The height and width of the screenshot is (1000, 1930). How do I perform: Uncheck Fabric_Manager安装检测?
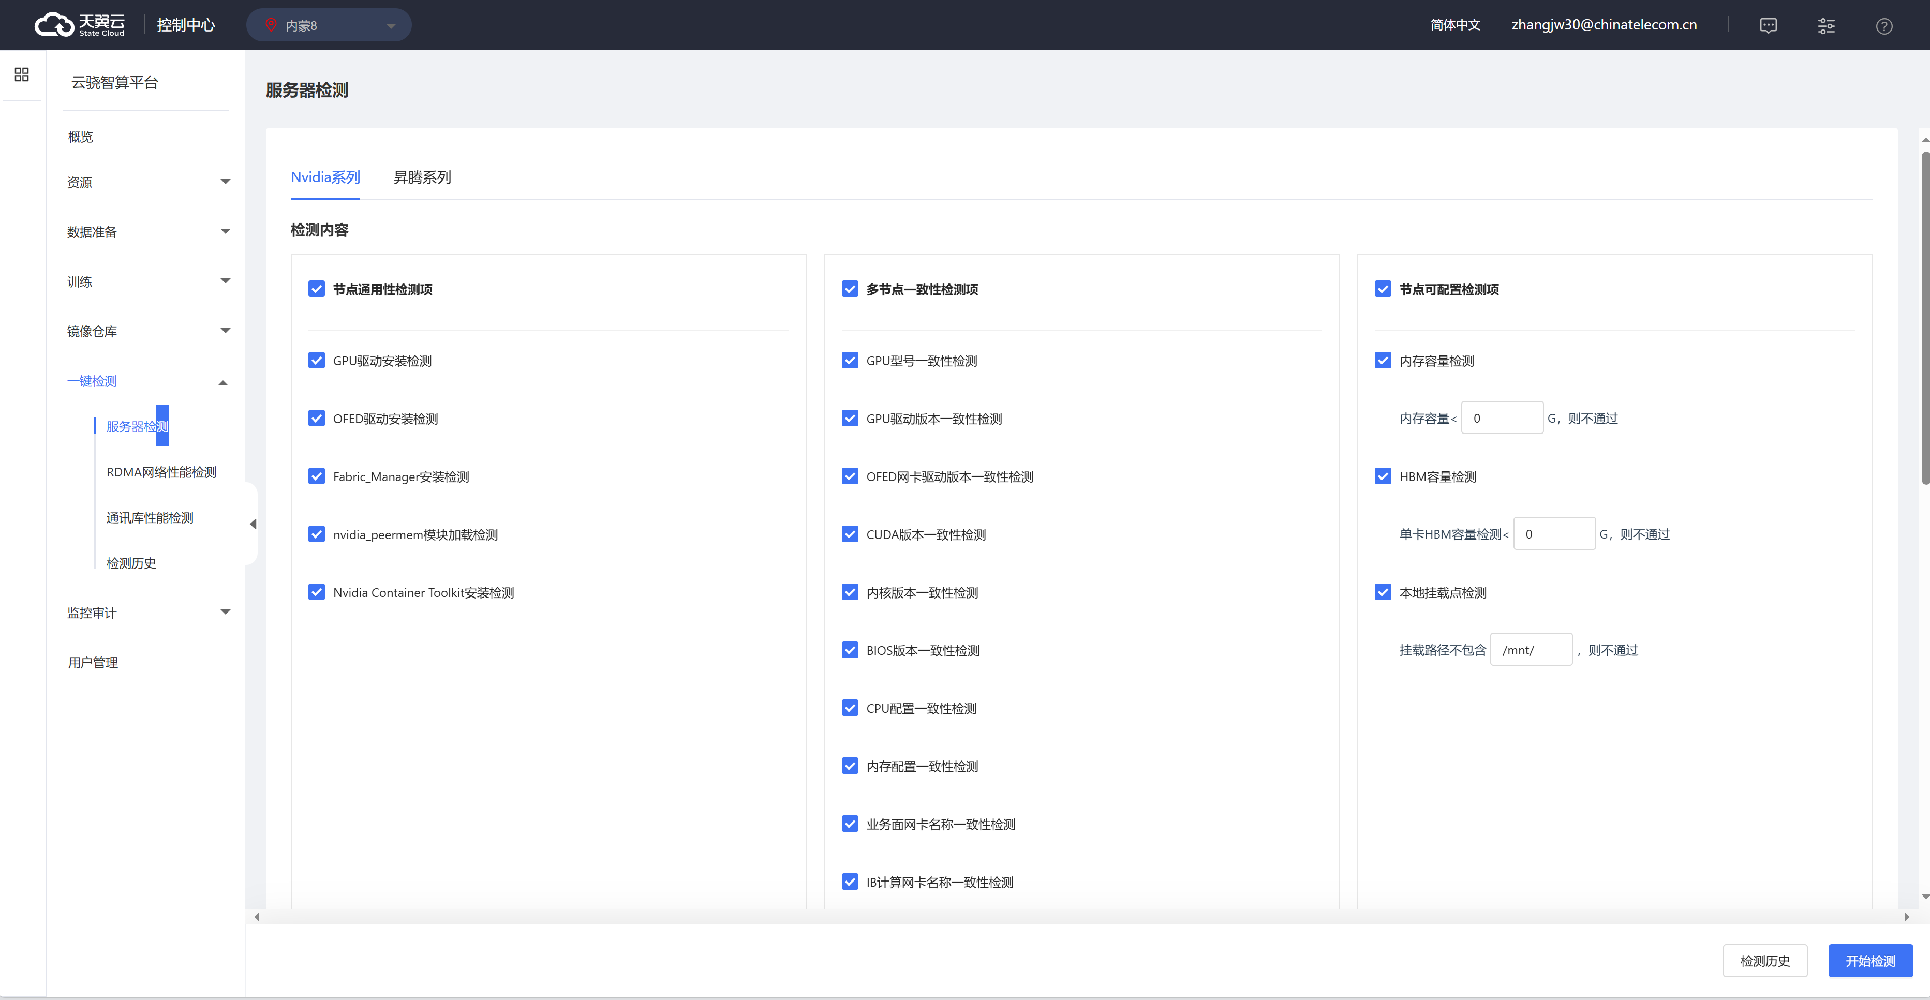(x=317, y=476)
